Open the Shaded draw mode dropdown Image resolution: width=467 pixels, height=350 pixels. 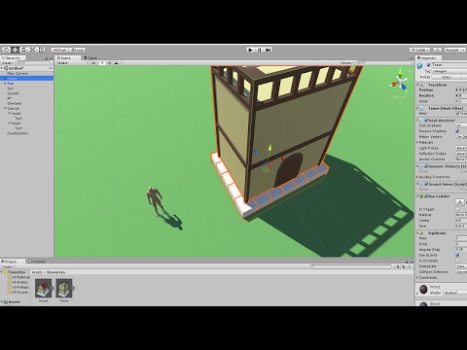[x=72, y=63]
